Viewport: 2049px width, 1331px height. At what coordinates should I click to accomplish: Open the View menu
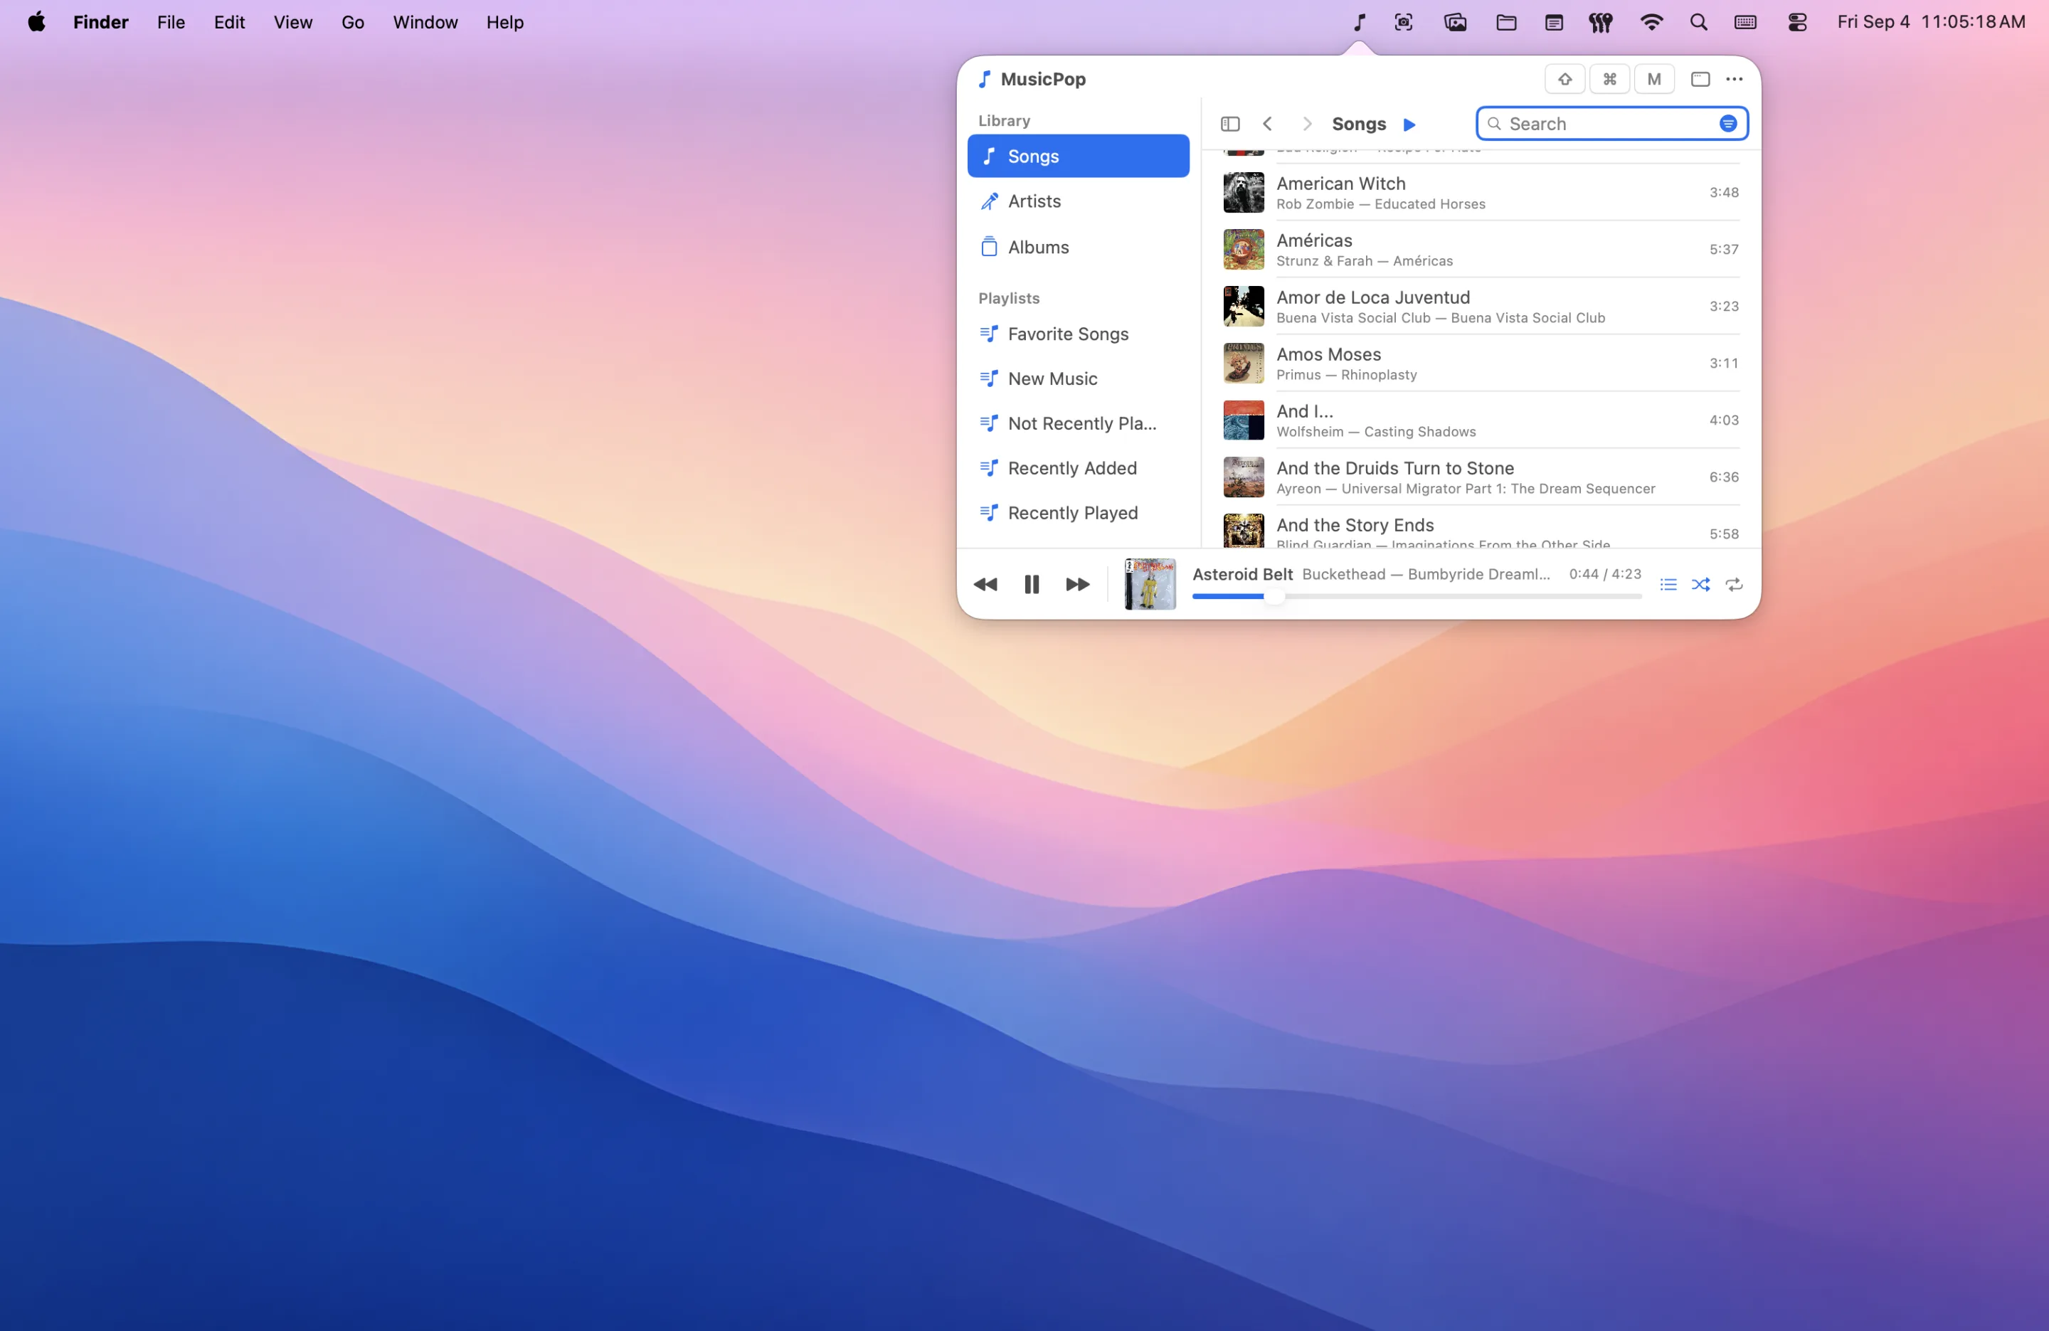pos(292,22)
